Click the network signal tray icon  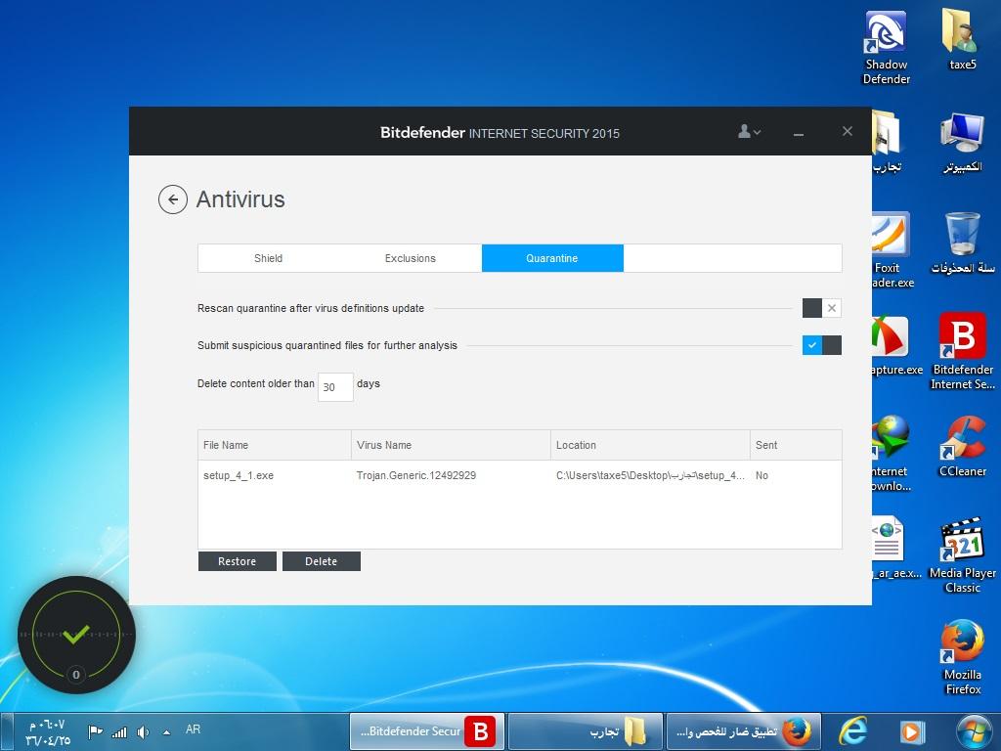tap(119, 732)
